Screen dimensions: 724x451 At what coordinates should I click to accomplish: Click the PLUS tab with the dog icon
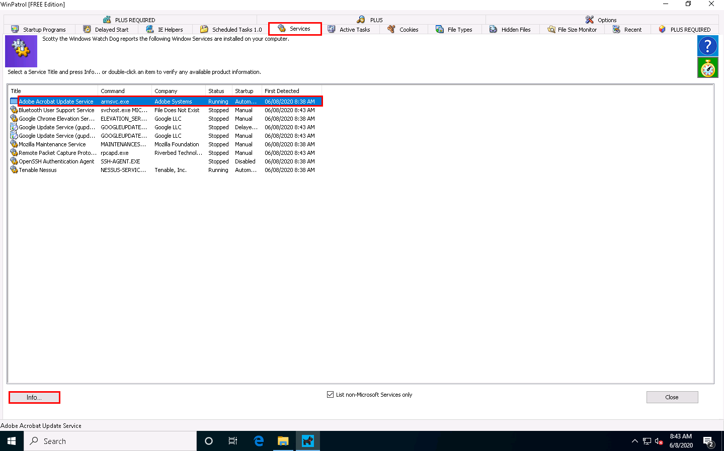(370, 20)
